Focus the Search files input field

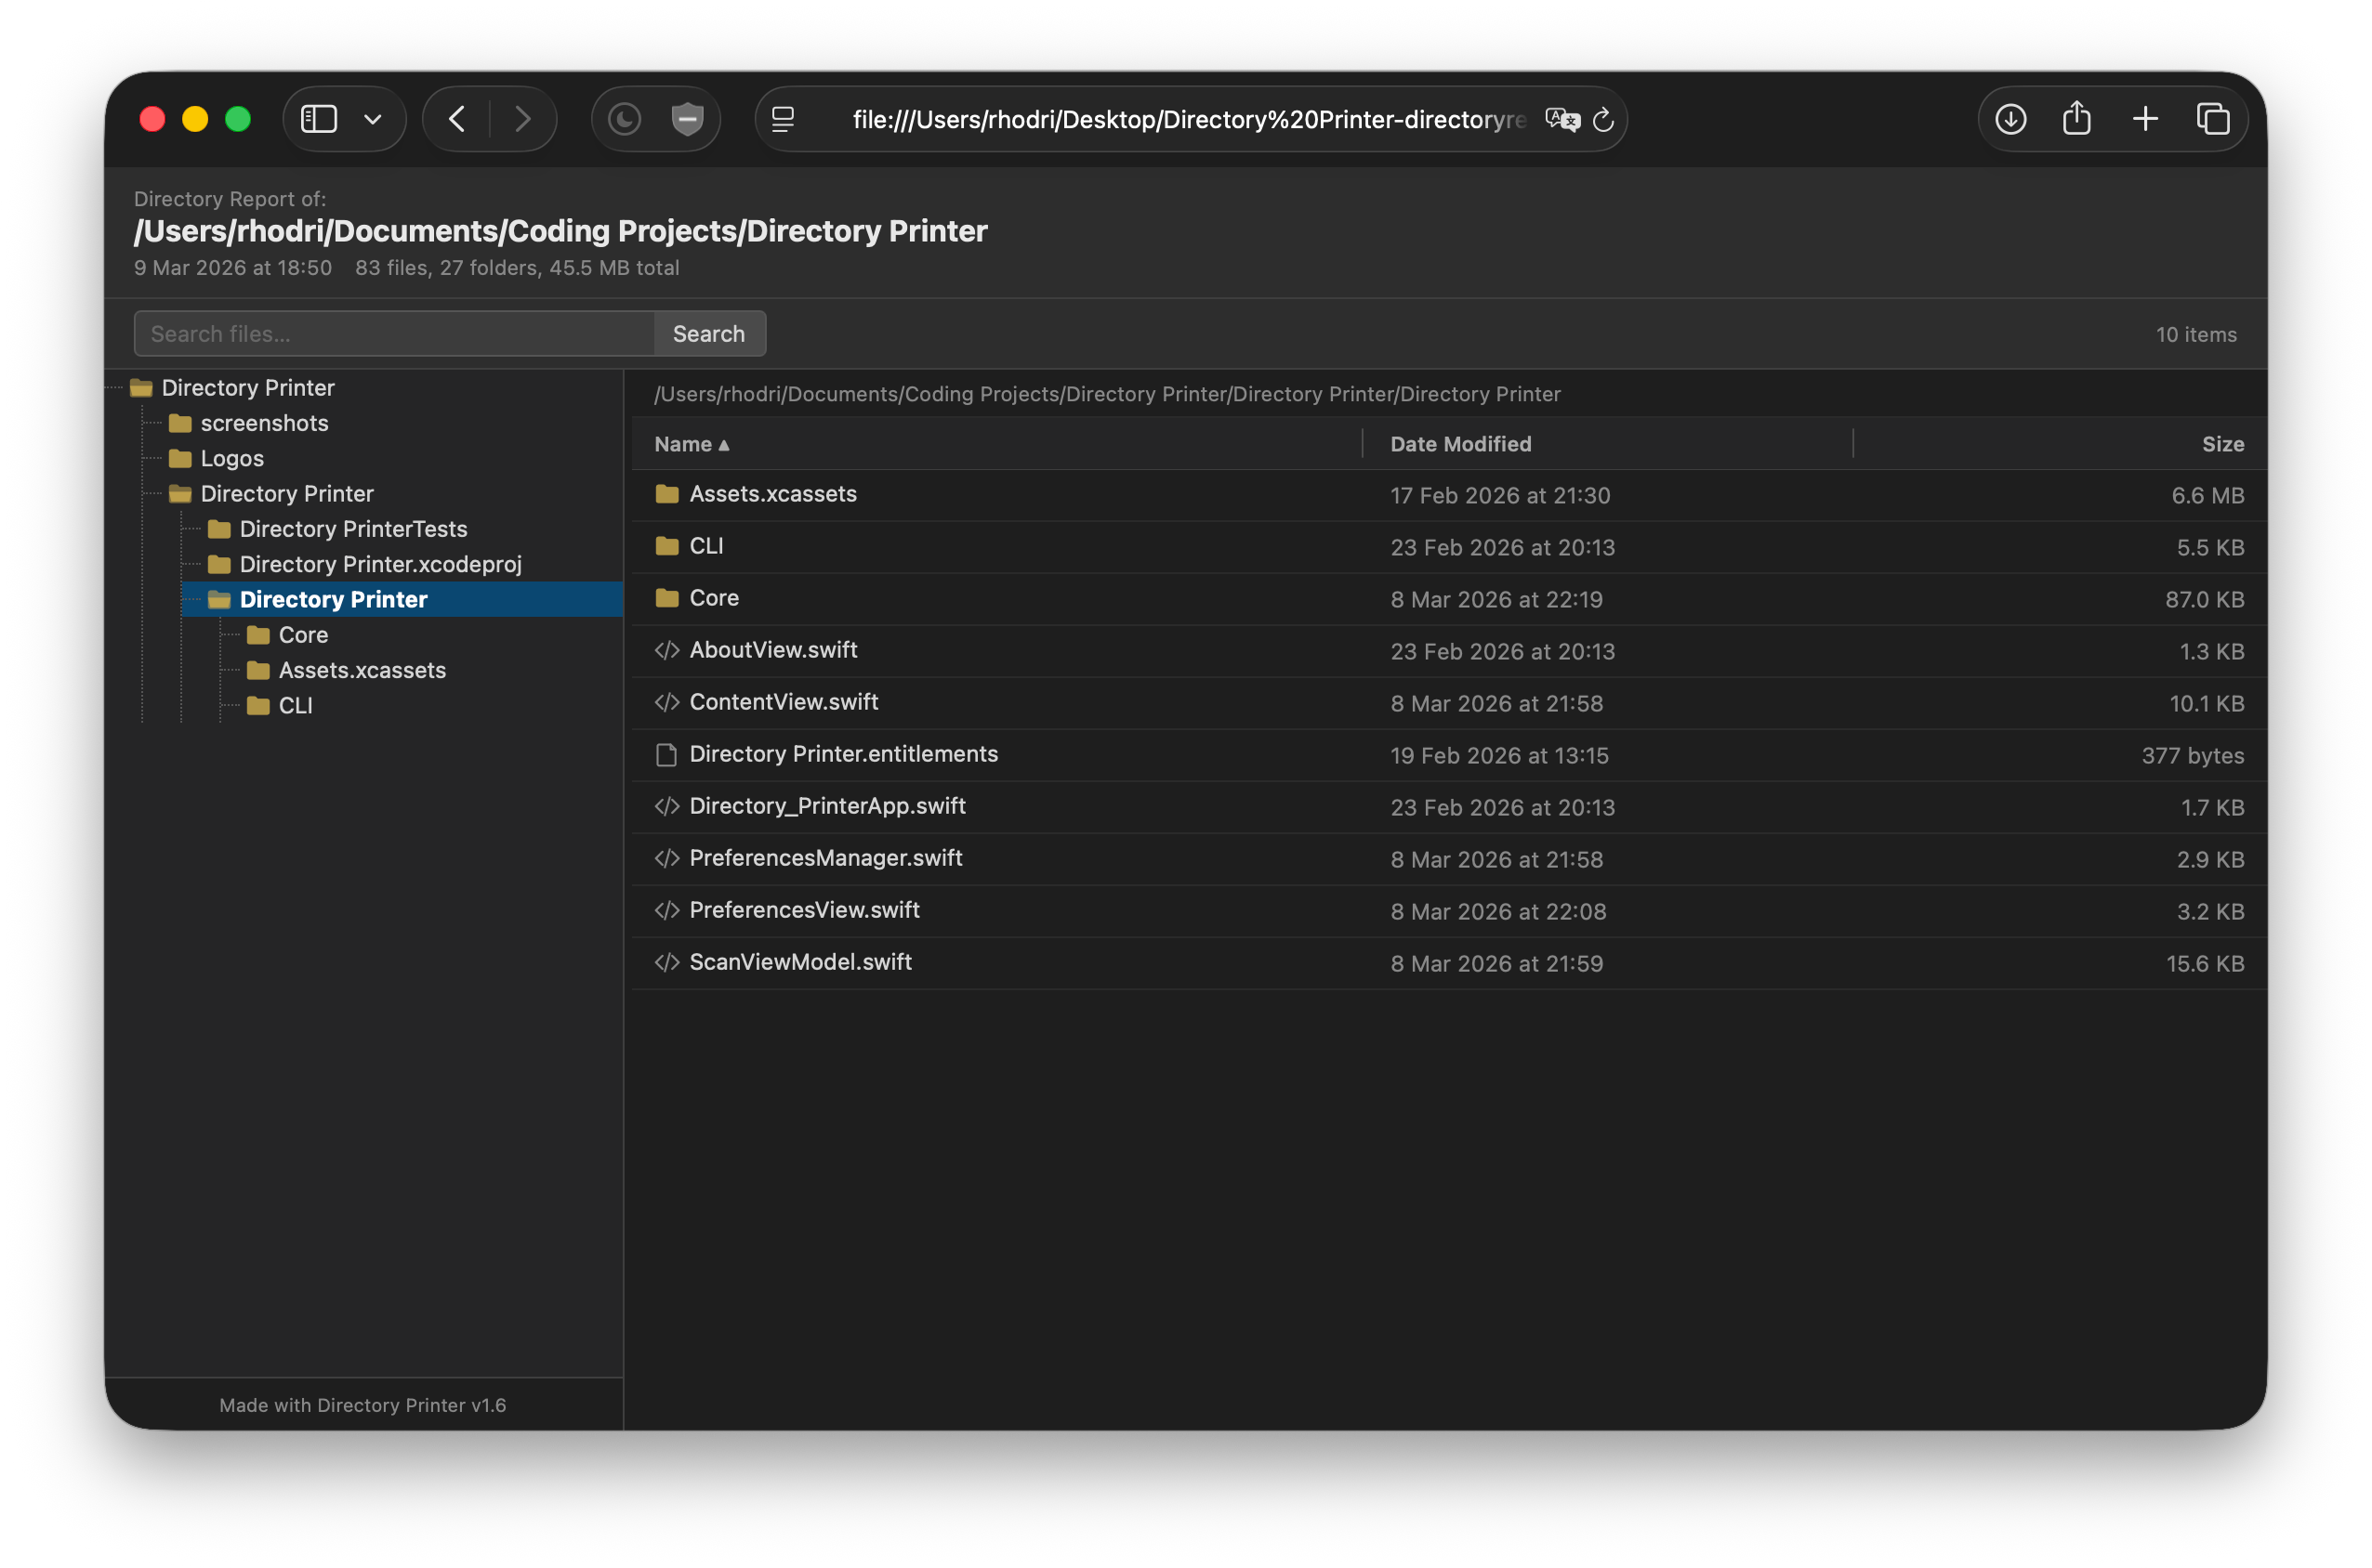coord(394,334)
